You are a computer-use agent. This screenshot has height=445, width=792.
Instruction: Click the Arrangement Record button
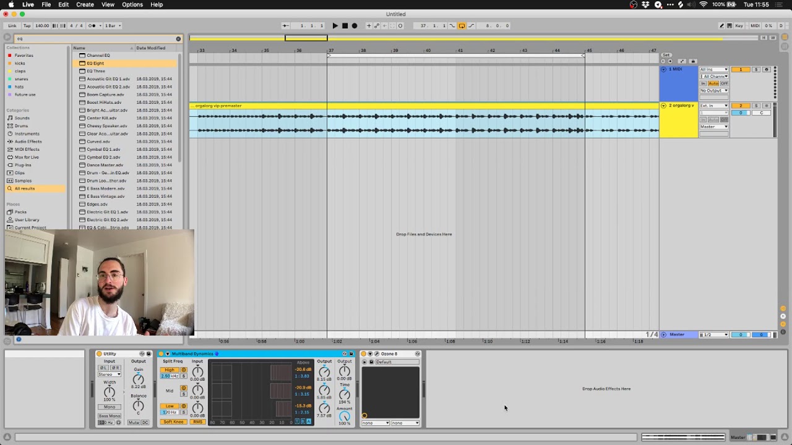tap(354, 25)
